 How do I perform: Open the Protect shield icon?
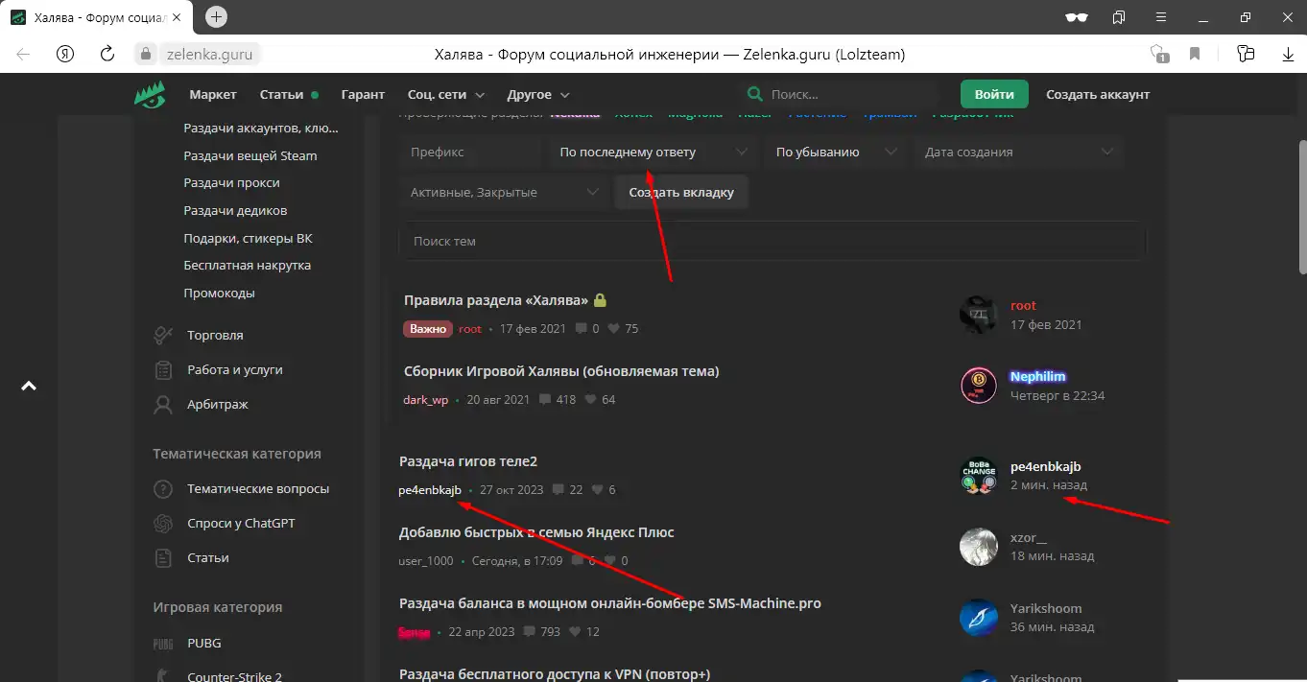[x=1158, y=54]
